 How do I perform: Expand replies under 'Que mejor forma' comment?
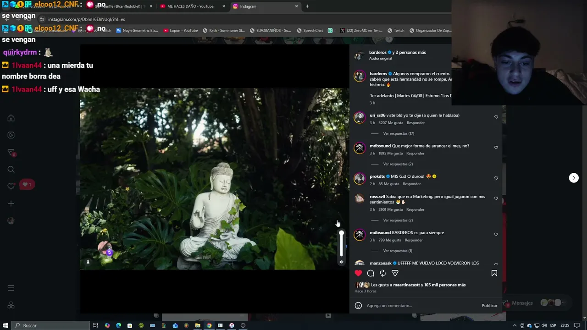point(398,164)
